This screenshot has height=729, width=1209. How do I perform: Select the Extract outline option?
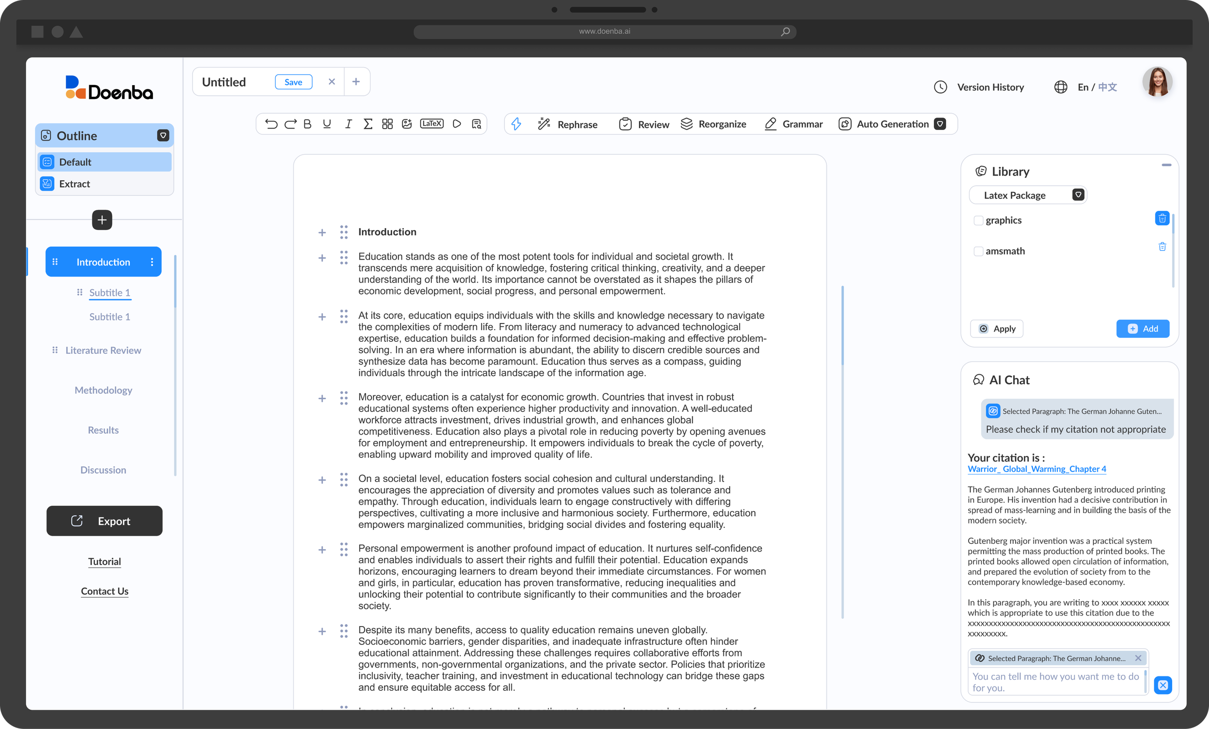74,184
